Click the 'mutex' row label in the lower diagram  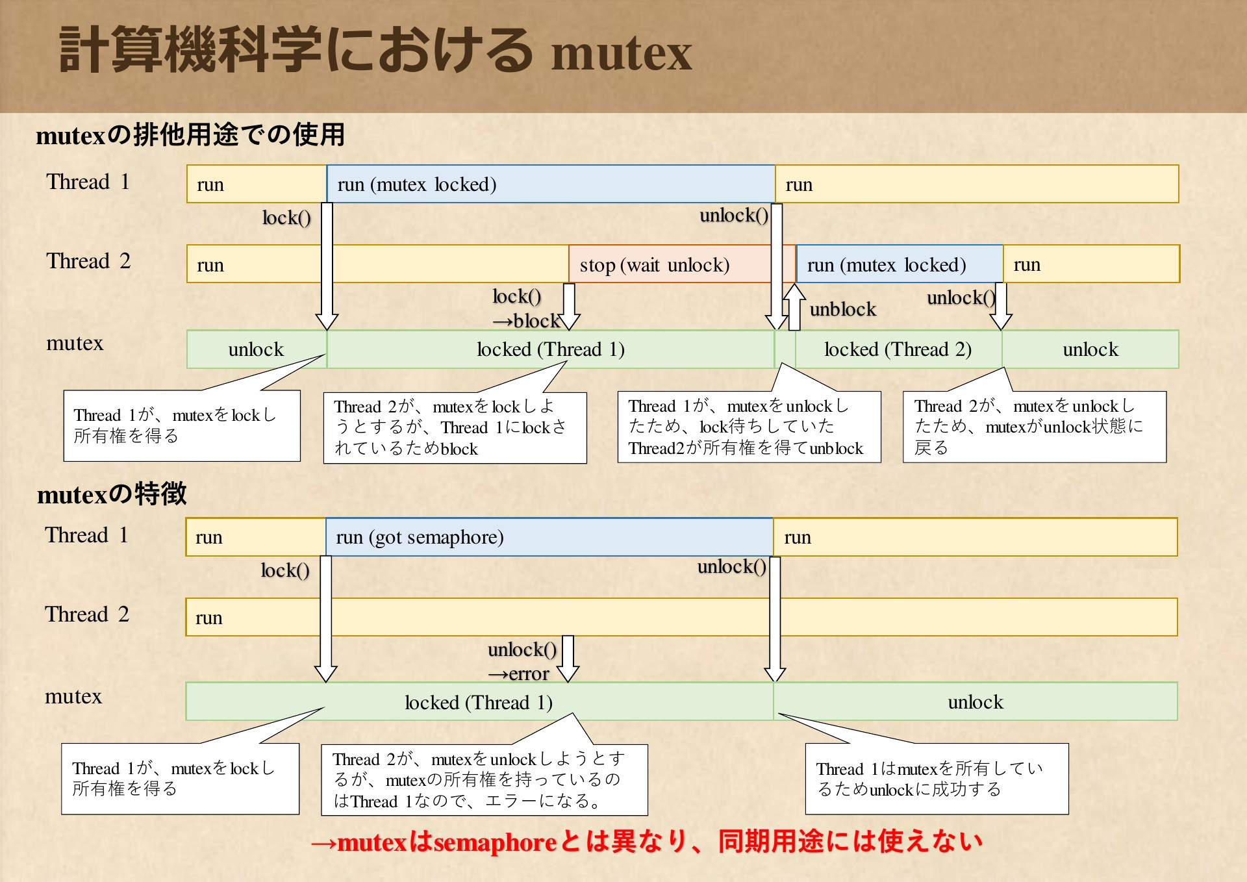pyautogui.click(x=73, y=696)
